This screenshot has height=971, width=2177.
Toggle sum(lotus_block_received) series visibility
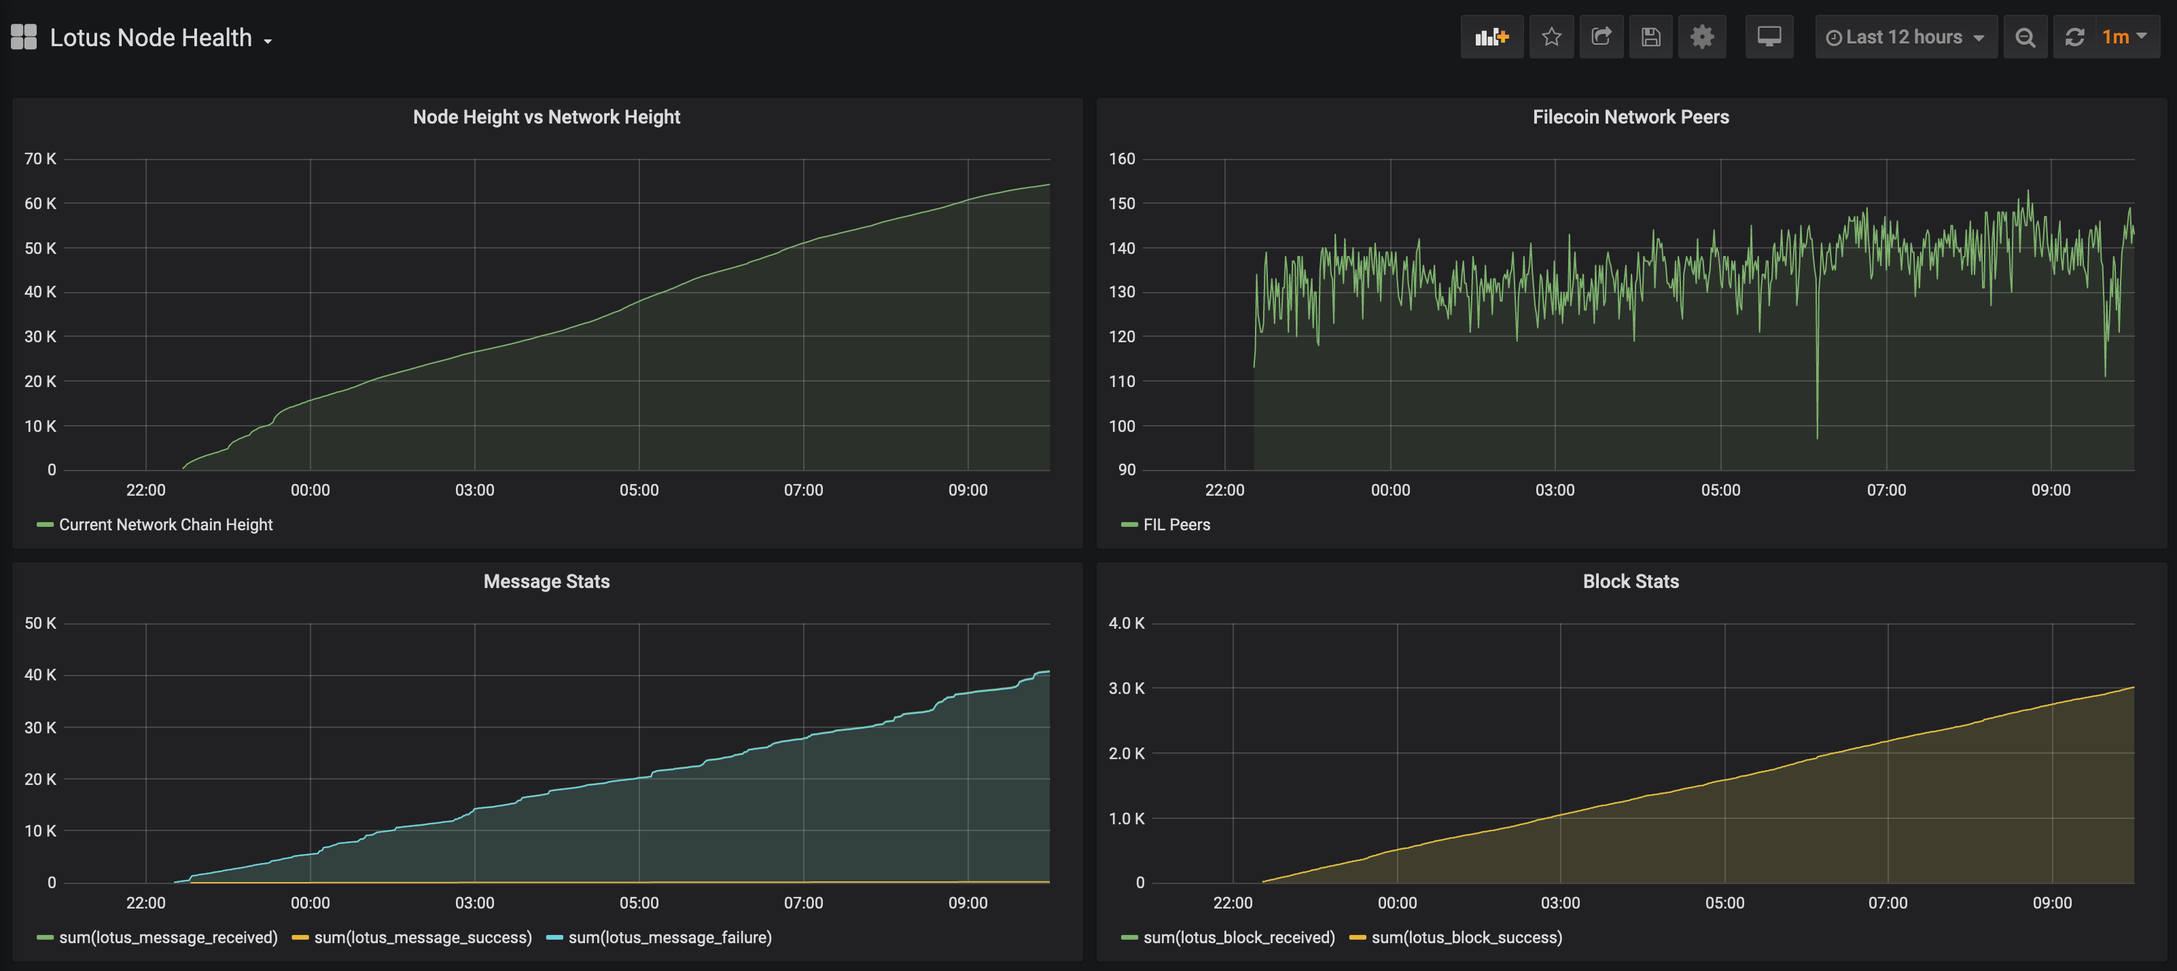coord(1238,937)
